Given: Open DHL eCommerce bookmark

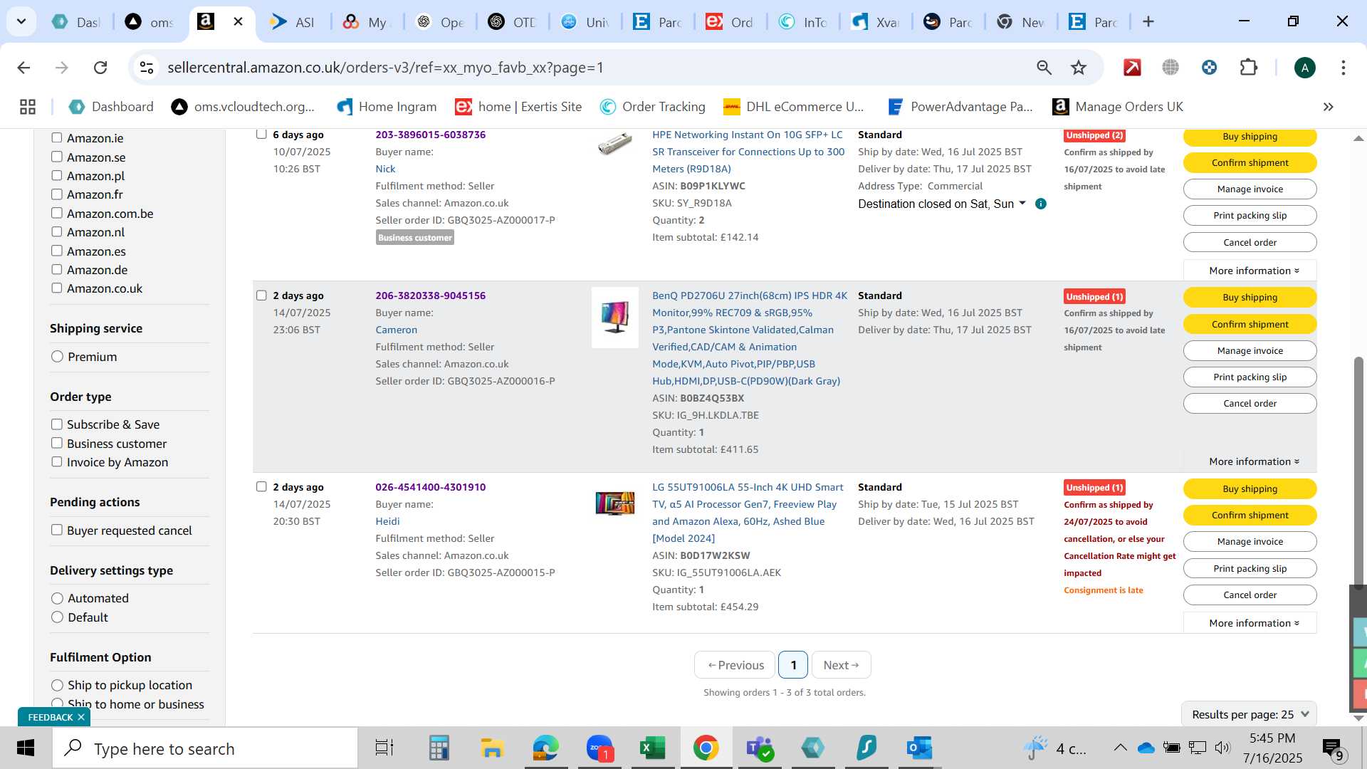Looking at the screenshot, I should [x=794, y=107].
